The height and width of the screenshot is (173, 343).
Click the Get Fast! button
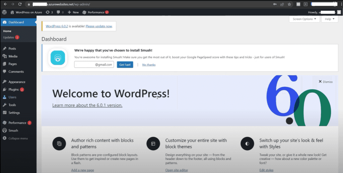coord(125,65)
